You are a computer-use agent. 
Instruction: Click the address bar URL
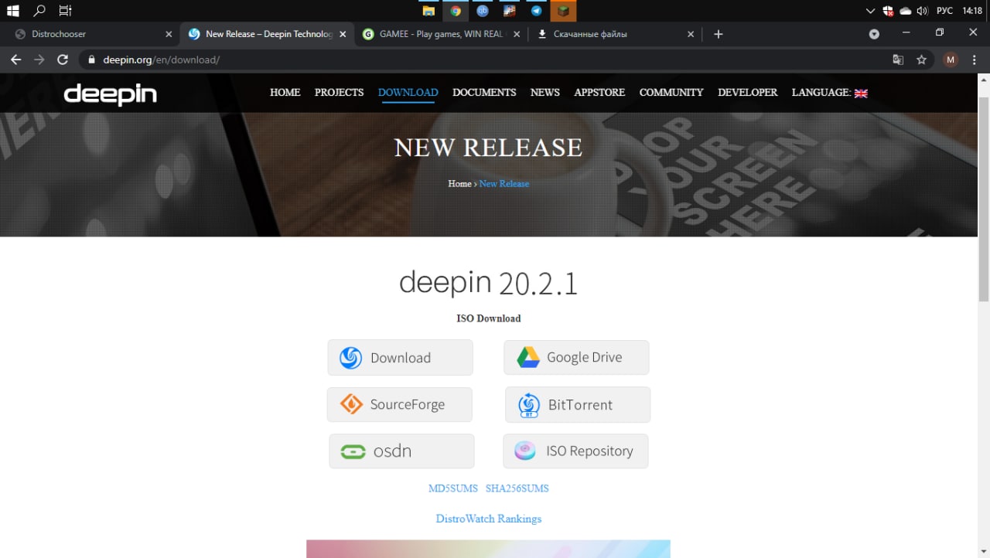click(x=162, y=60)
